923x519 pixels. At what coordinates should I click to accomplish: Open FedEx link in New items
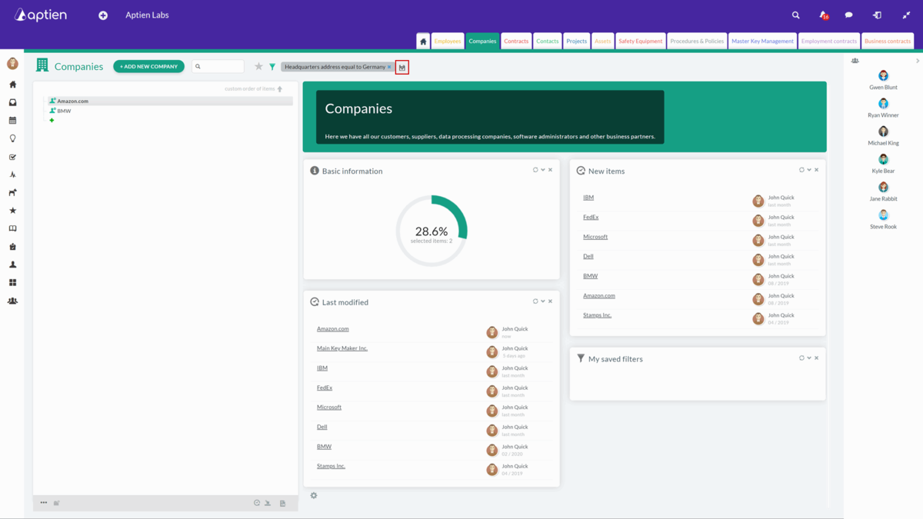(591, 217)
